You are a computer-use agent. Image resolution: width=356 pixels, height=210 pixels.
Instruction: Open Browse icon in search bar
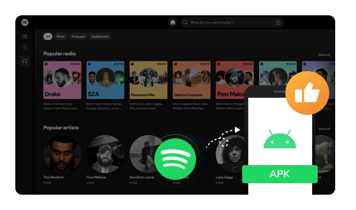point(278,22)
